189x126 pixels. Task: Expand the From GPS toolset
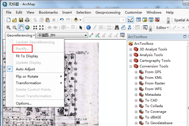click(x=136, y=72)
